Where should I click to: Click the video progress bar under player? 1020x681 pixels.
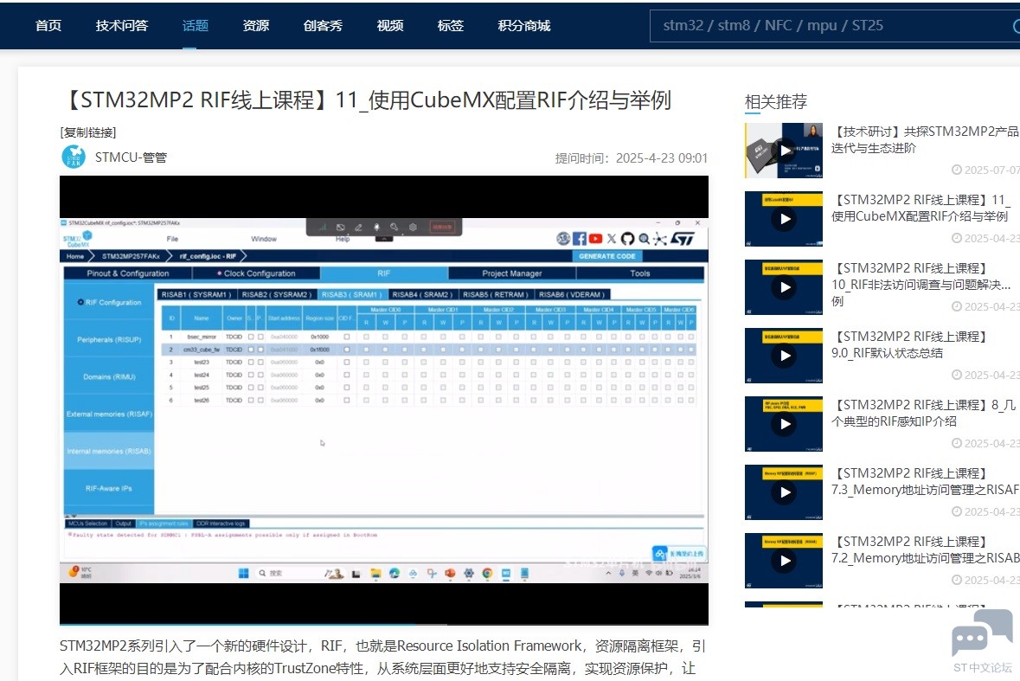[x=383, y=623]
